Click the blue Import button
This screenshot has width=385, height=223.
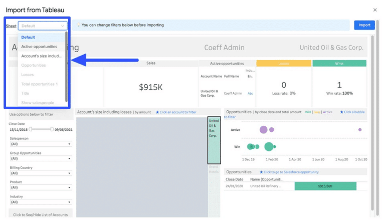[x=364, y=25]
